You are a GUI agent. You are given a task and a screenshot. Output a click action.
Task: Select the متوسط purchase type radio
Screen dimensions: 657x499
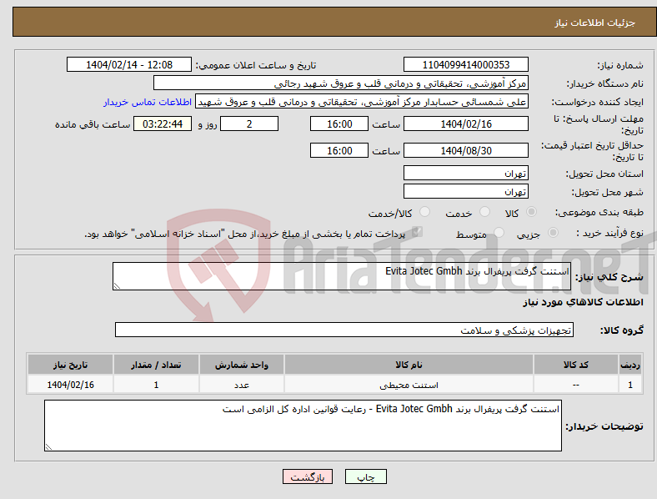pyautogui.click(x=499, y=233)
